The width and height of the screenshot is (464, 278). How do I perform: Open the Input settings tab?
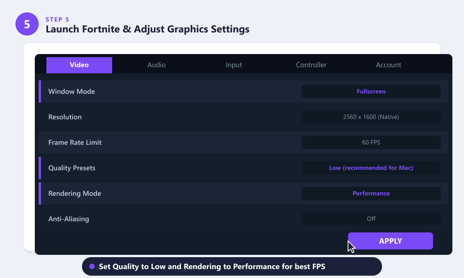coord(234,65)
